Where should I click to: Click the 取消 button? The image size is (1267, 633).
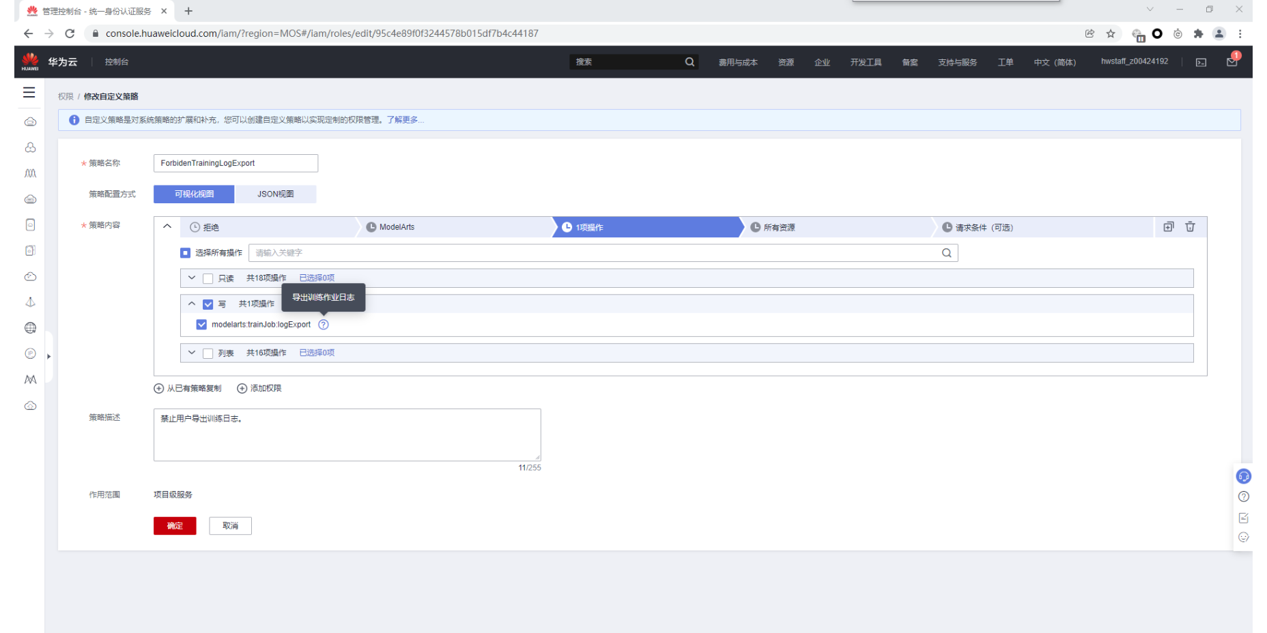pyautogui.click(x=231, y=526)
